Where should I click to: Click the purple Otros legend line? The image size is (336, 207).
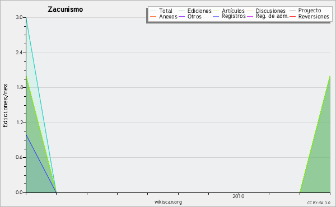point(181,16)
